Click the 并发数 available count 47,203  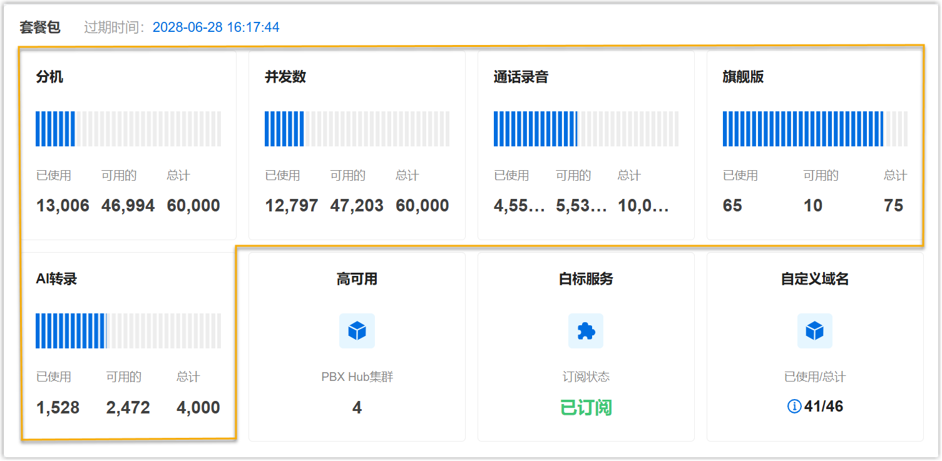click(357, 206)
